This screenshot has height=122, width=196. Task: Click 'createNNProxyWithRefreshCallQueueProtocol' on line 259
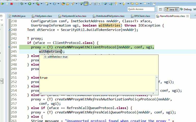click(x=95, y=112)
